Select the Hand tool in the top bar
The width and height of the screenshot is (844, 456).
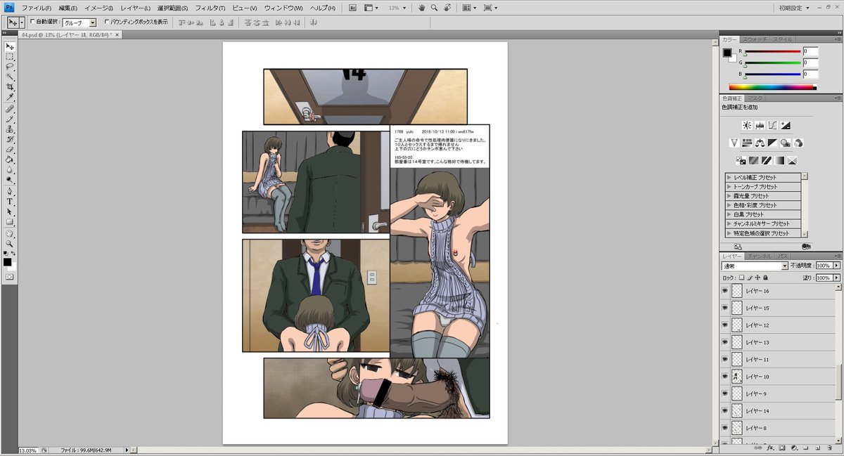coord(421,8)
